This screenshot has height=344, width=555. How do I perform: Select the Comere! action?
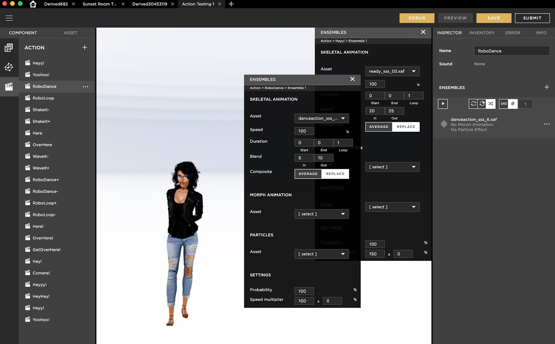tap(41, 273)
